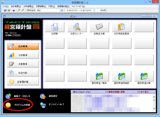Image resolution: width=160 pixels, height=117 pixels.
Task: Click the fiscal period date field
Action: pos(79,10)
